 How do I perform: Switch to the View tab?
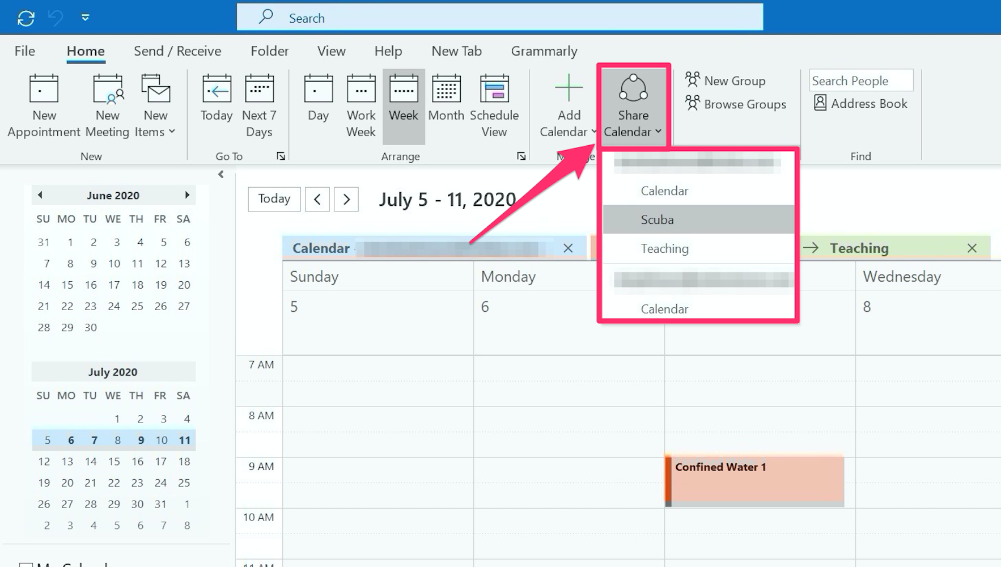click(331, 51)
